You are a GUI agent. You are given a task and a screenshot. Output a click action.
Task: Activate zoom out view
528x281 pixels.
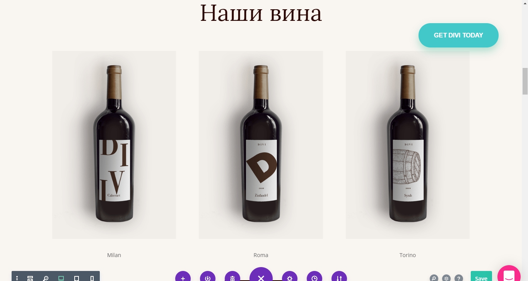tap(46, 278)
